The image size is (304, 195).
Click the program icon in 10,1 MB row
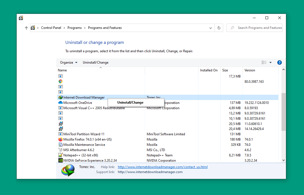(x=61, y=118)
